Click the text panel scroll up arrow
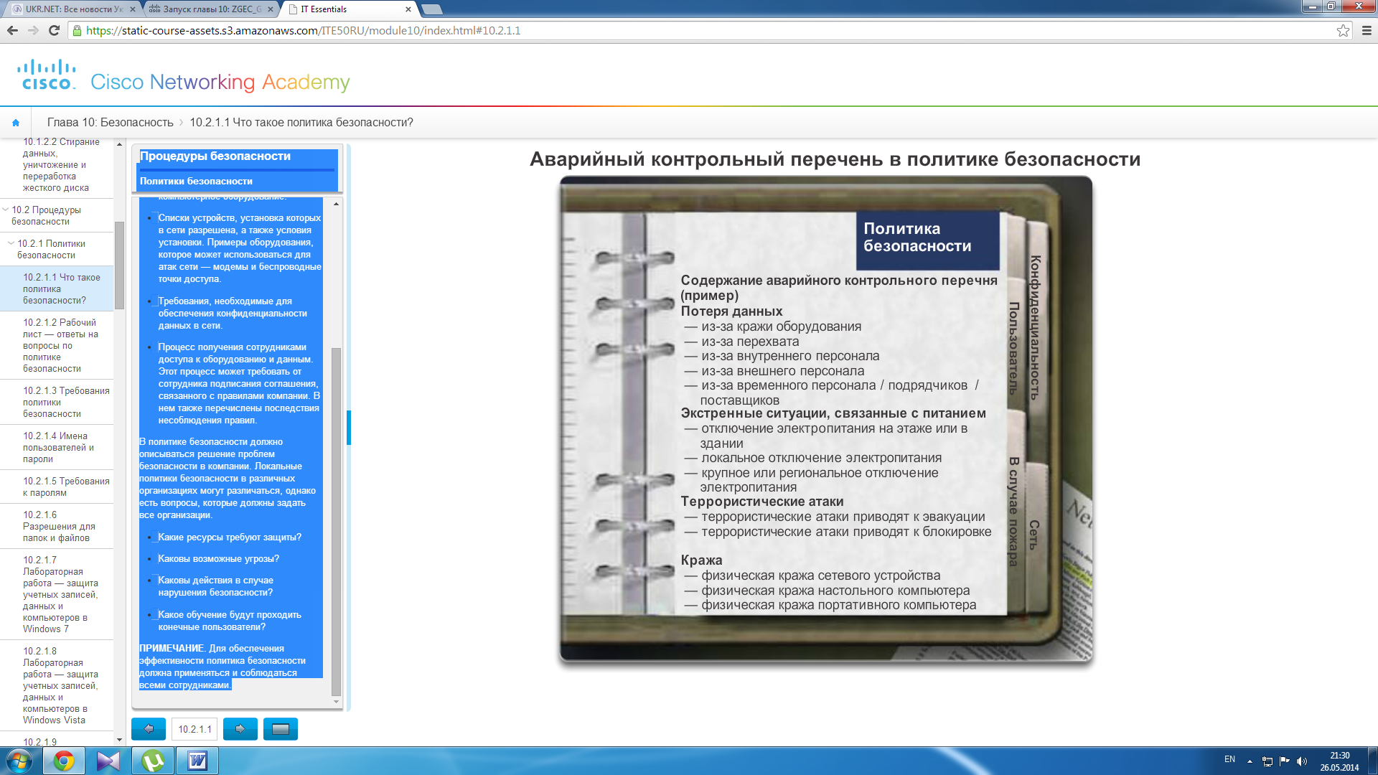This screenshot has height=775, width=1378. coord(336,205)
